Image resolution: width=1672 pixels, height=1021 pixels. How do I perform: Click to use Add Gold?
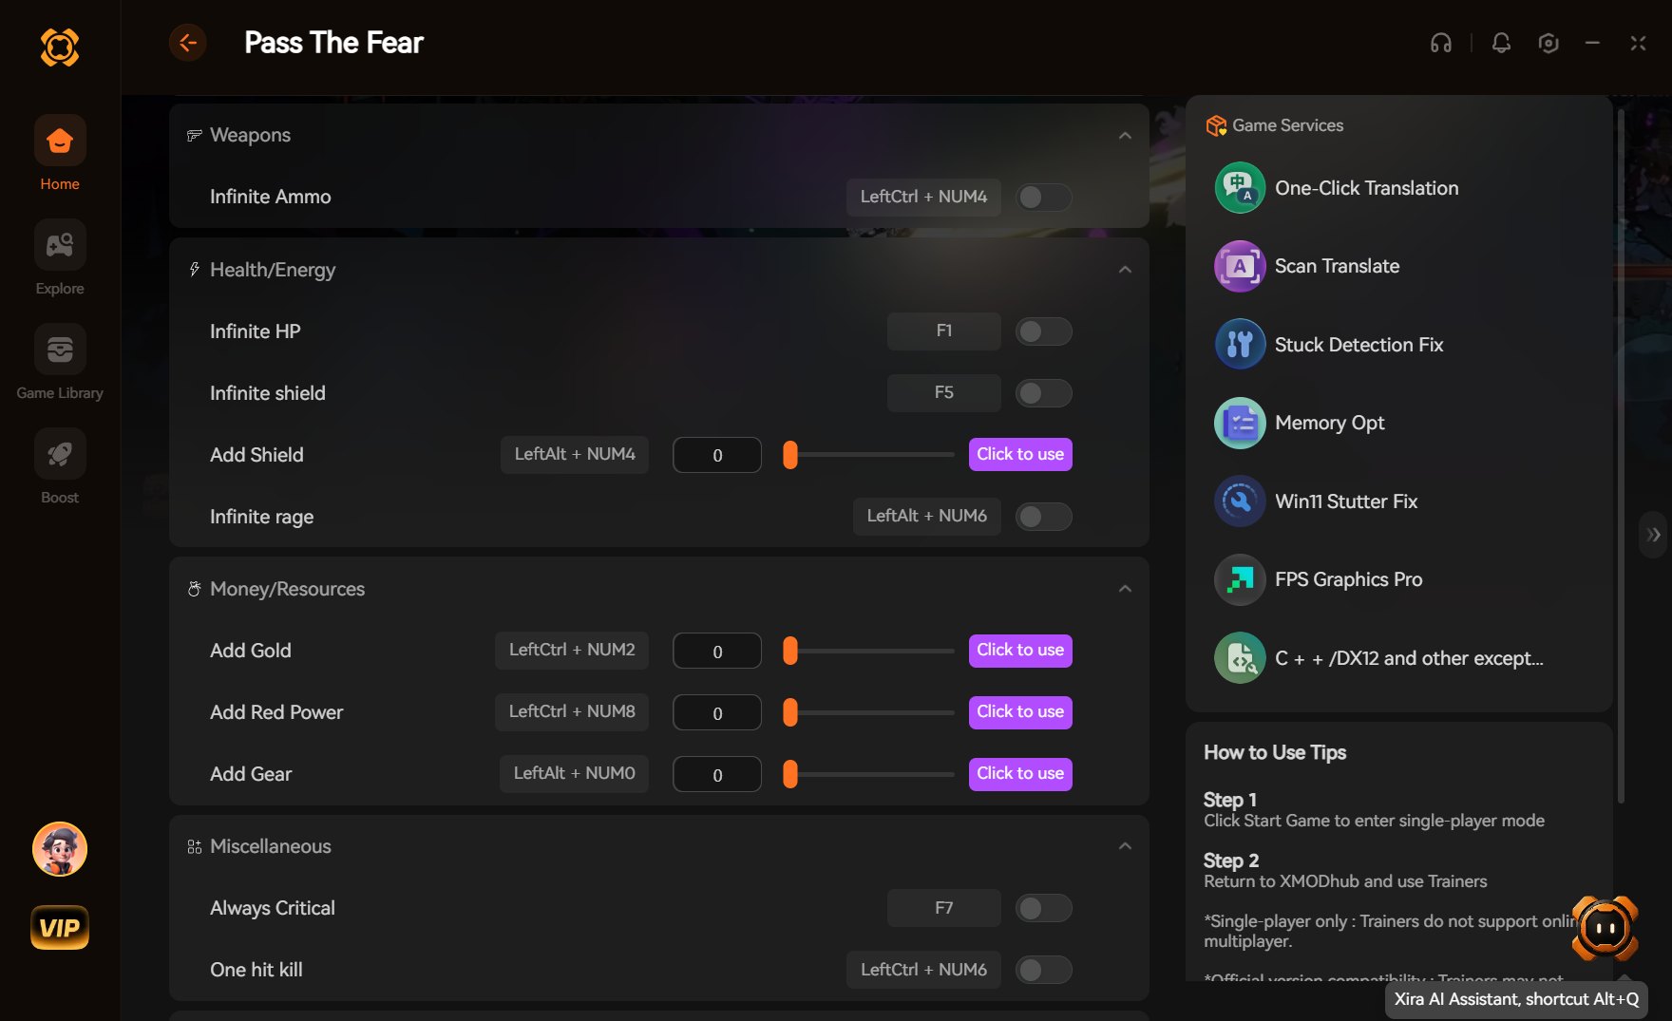point(1020,650)
